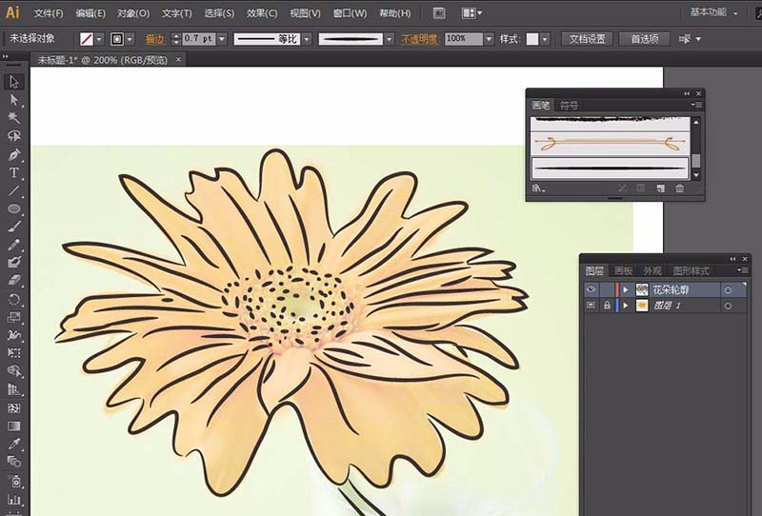Expand the 花朵轮廓 layer contents
The width and height of the screenshot is (762, 516).
point(626,289)
